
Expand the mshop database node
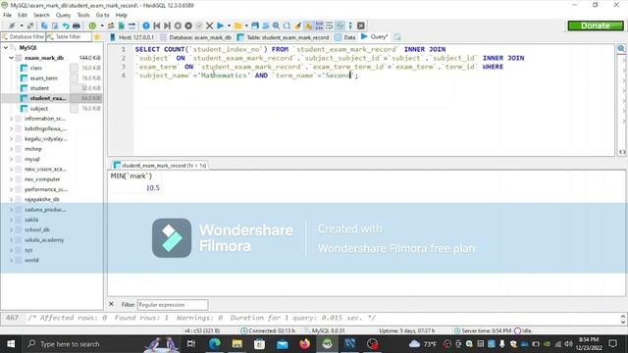click(x=11, y=149)
